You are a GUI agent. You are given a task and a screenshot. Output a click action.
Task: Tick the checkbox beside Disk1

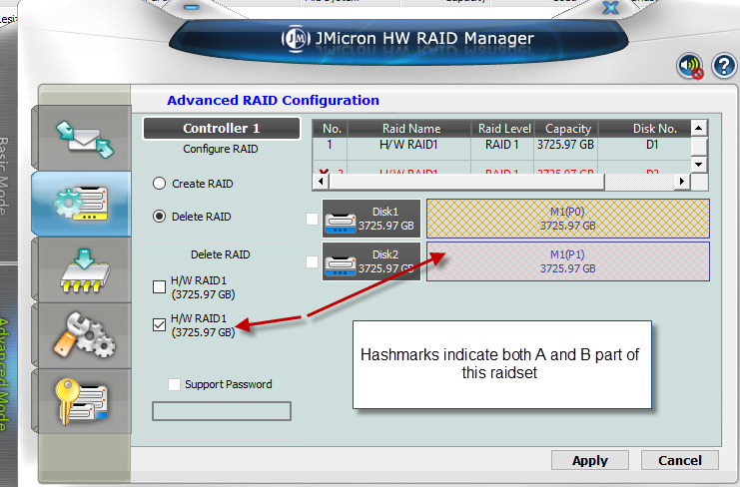coord(312,219)
